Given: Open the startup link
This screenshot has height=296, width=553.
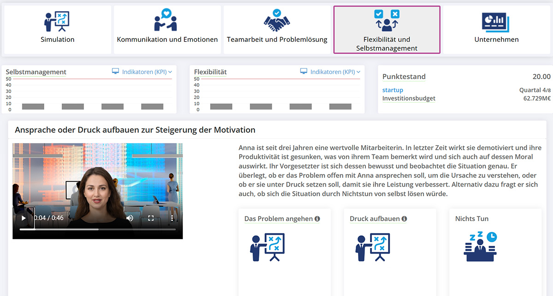Looking at the screenshot, I should tap(393, 90).
